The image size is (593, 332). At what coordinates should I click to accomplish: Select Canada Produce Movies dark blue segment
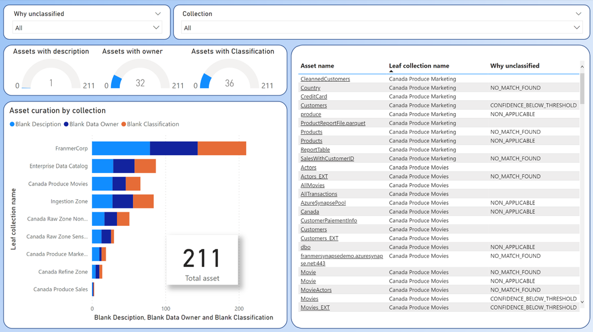pyautogui.click(x=119, y=184)
